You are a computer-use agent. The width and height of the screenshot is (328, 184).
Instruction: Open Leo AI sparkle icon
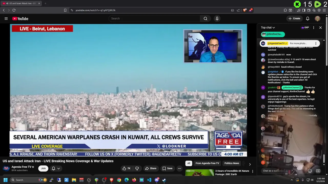(314, 10)
